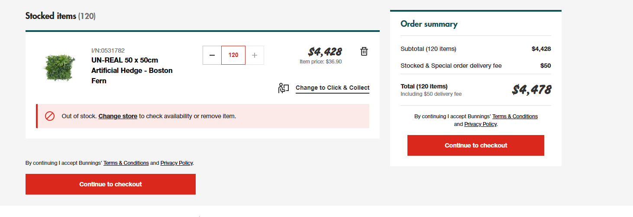Click the Stocked & Special order delivery fee line
633x217 pixels.
(x=476, y=66)
